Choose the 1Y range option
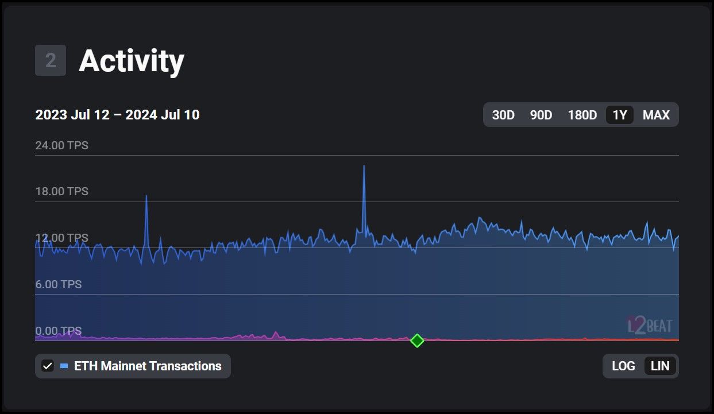The image size is (714, 414). pos(620,115)
